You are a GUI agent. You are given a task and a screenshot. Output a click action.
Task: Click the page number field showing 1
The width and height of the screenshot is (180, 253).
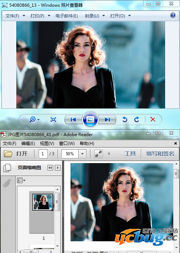tap(43, 154)
